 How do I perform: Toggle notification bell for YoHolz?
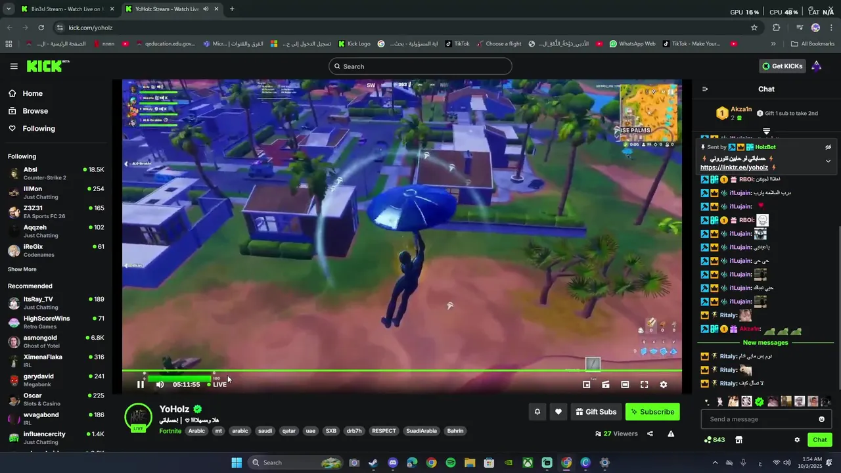click(x=537, y=412)
